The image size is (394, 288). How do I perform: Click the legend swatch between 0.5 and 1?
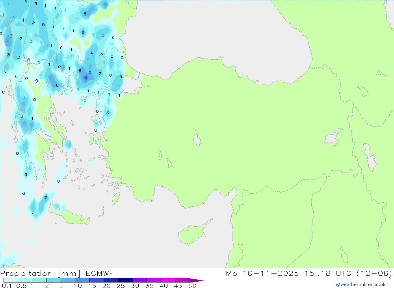25,280
